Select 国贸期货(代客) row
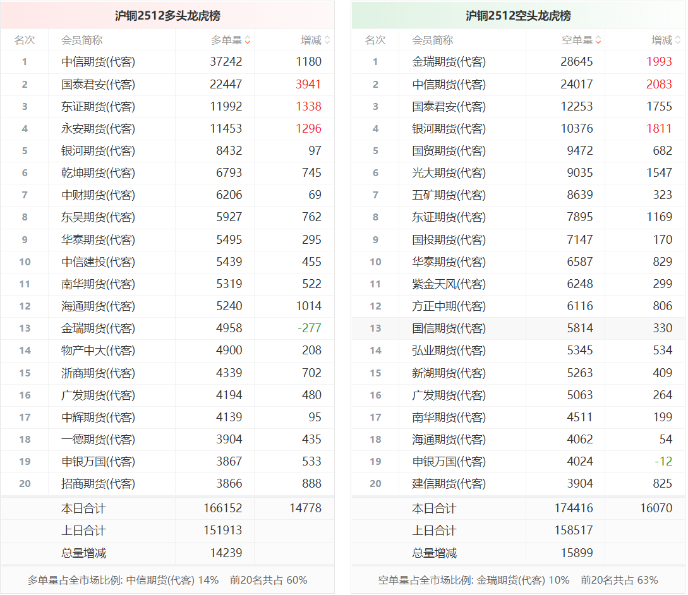The width and height of the screenshot is (688, 595). click(x=518, y=151)
